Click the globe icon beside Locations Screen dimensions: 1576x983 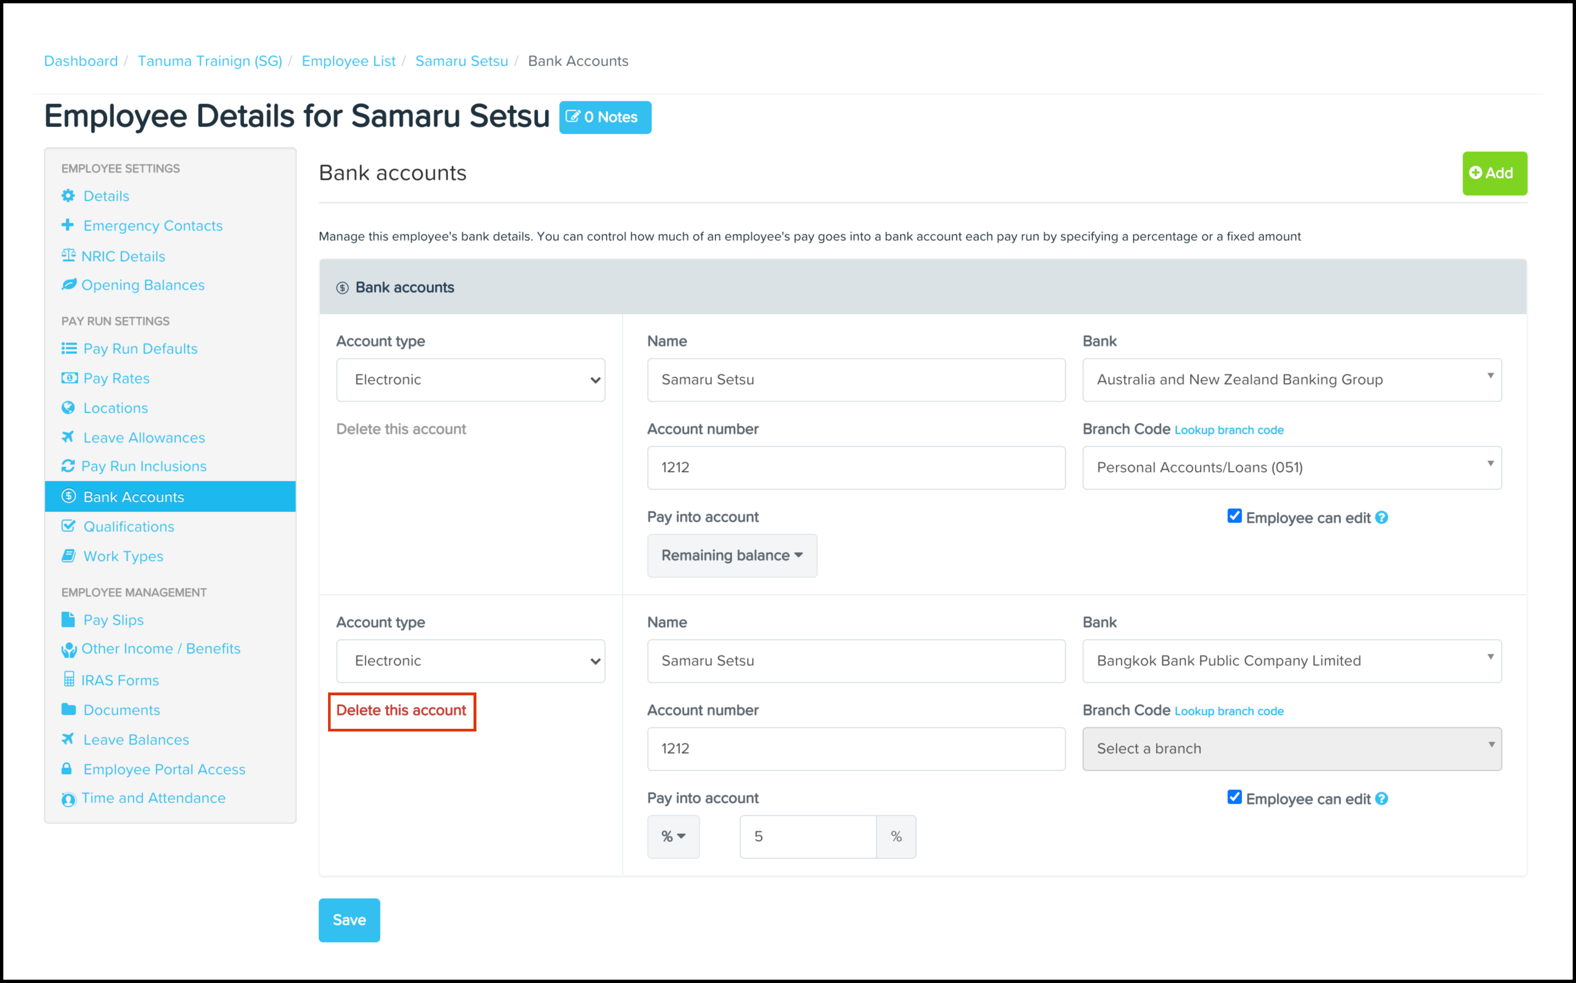click(68, 407)
